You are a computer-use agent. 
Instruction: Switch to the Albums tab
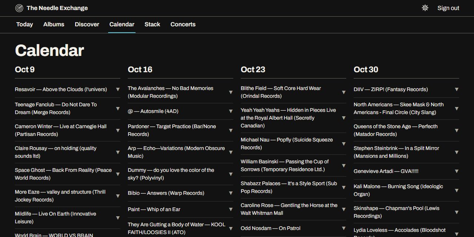coord(54,24)
